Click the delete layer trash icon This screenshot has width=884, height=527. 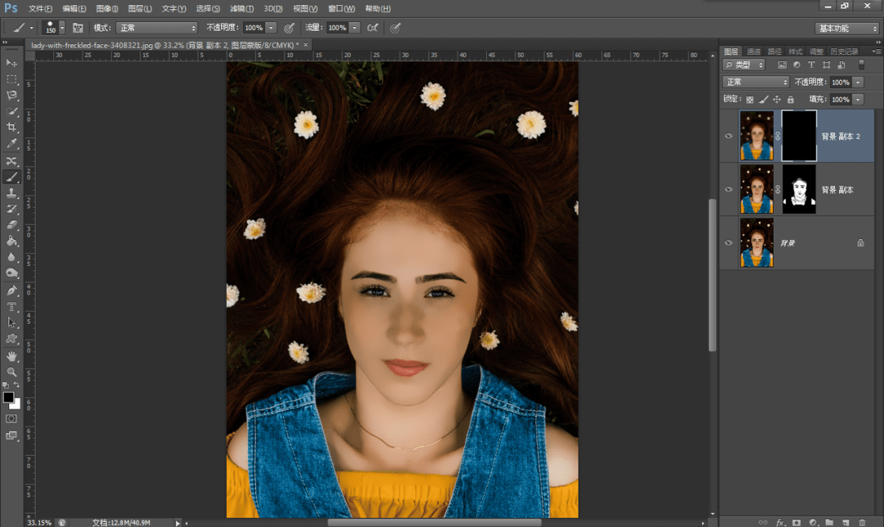click(x=861, y=522)
